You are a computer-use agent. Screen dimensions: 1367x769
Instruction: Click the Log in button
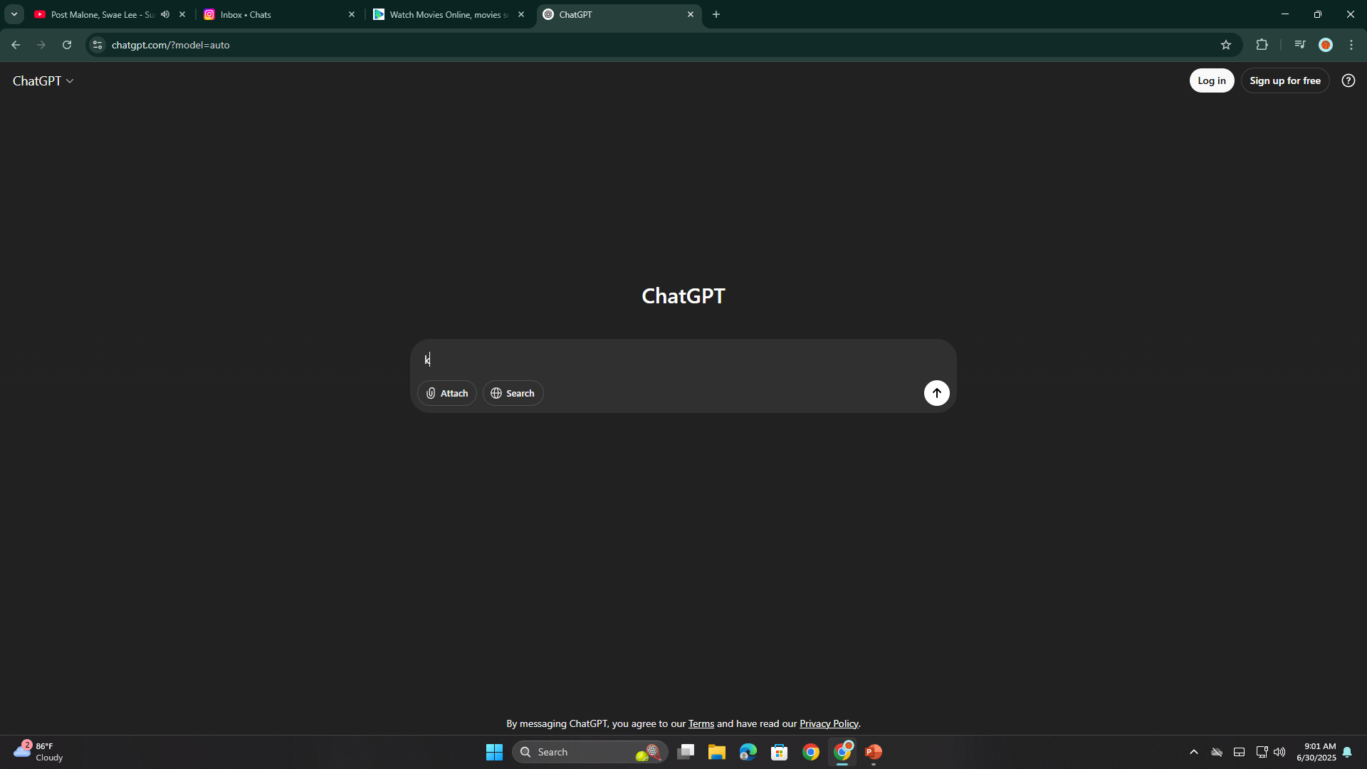pos(1211,80)
